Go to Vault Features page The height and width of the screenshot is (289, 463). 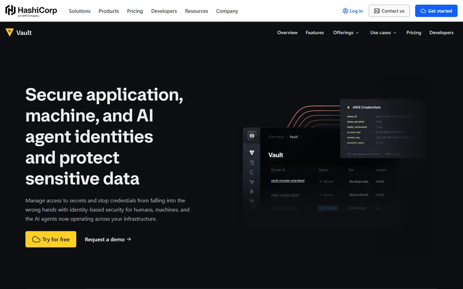(x=314, y=33)
